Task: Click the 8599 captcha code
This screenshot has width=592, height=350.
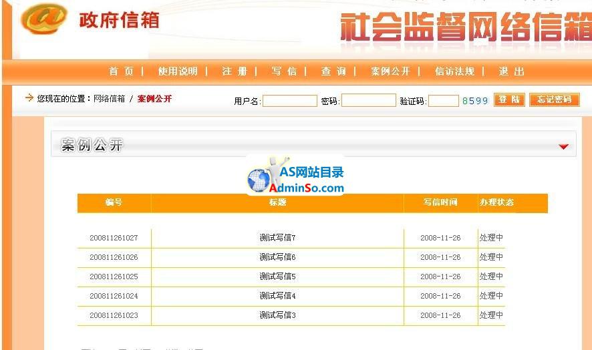Action: [x=475, y=101]
